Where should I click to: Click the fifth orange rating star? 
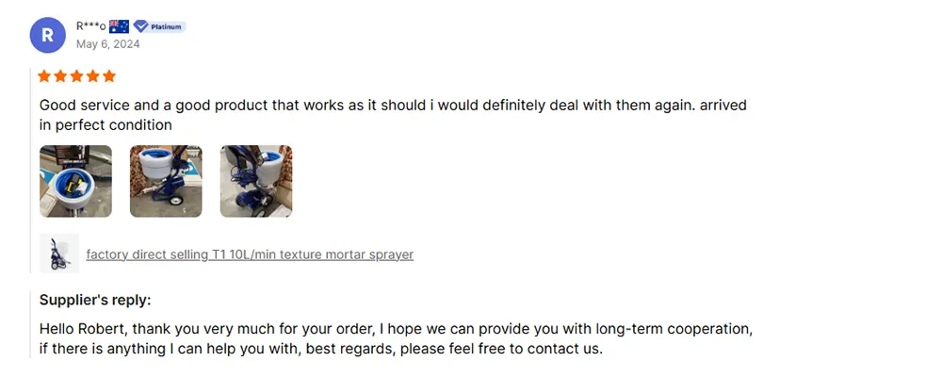pyautogui.click(x=109, y=76)
